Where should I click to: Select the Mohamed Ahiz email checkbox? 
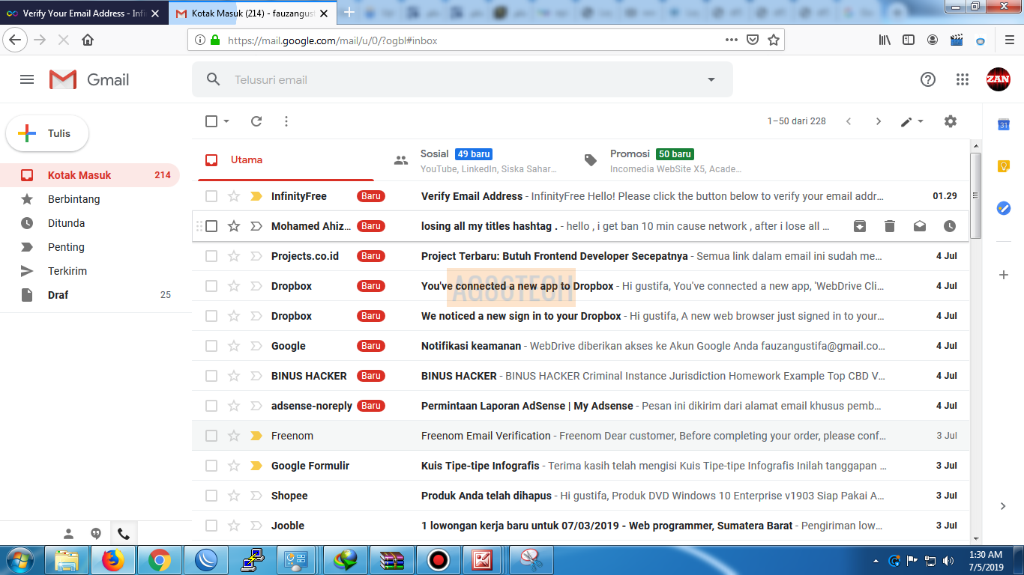211,226
